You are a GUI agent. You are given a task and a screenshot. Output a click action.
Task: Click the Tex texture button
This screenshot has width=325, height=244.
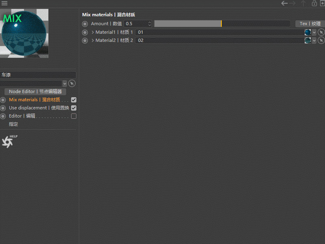(310, 24)
